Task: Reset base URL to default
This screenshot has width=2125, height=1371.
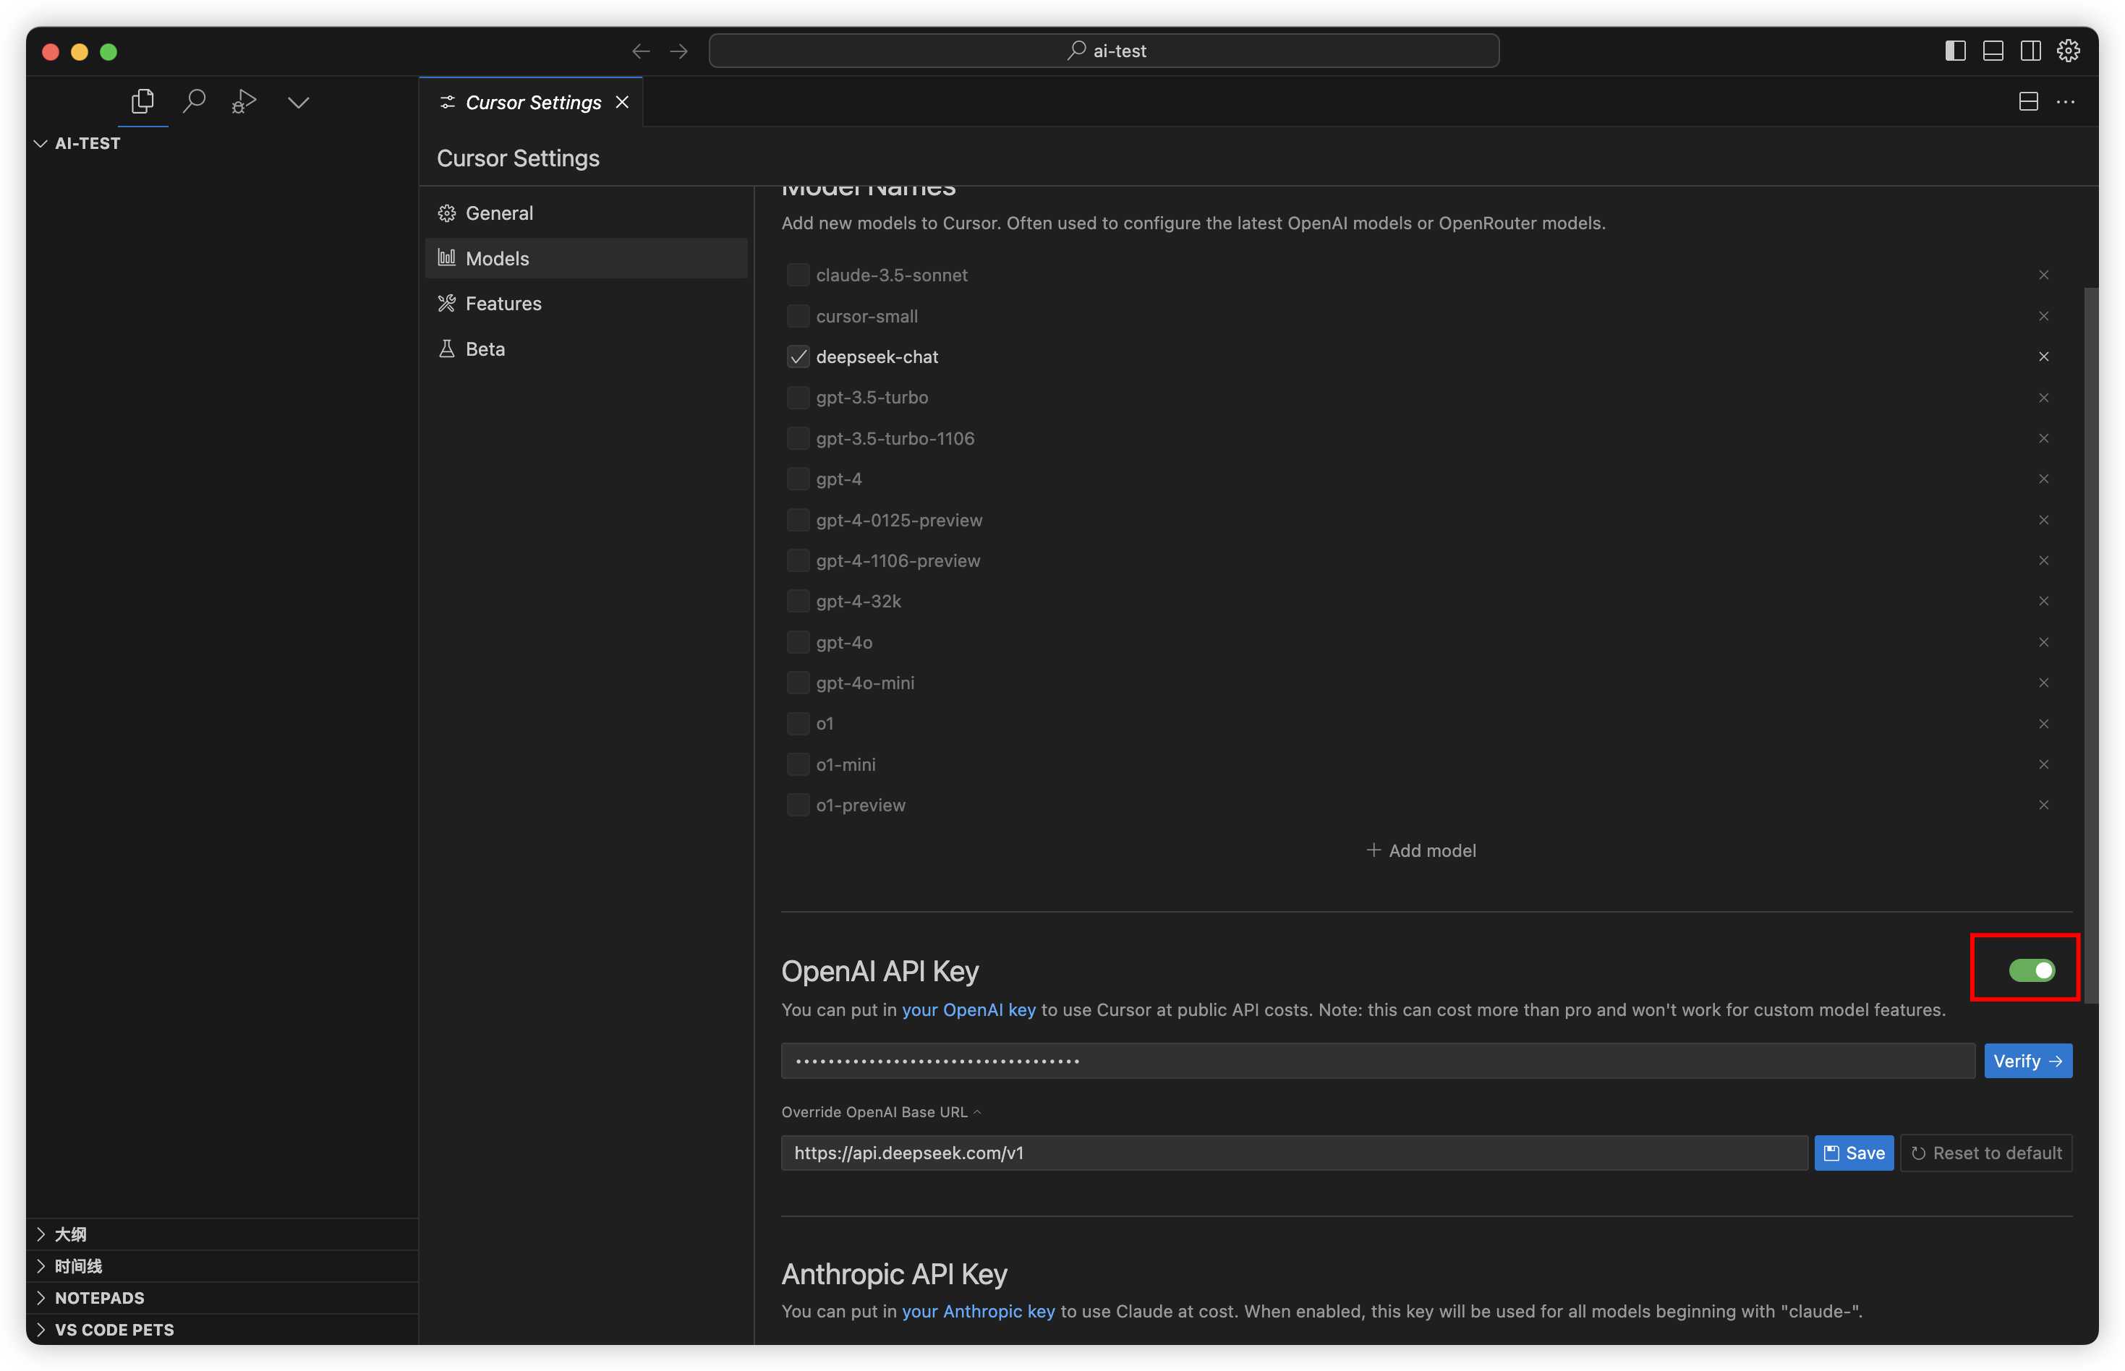Action: click(1985, 1154)
